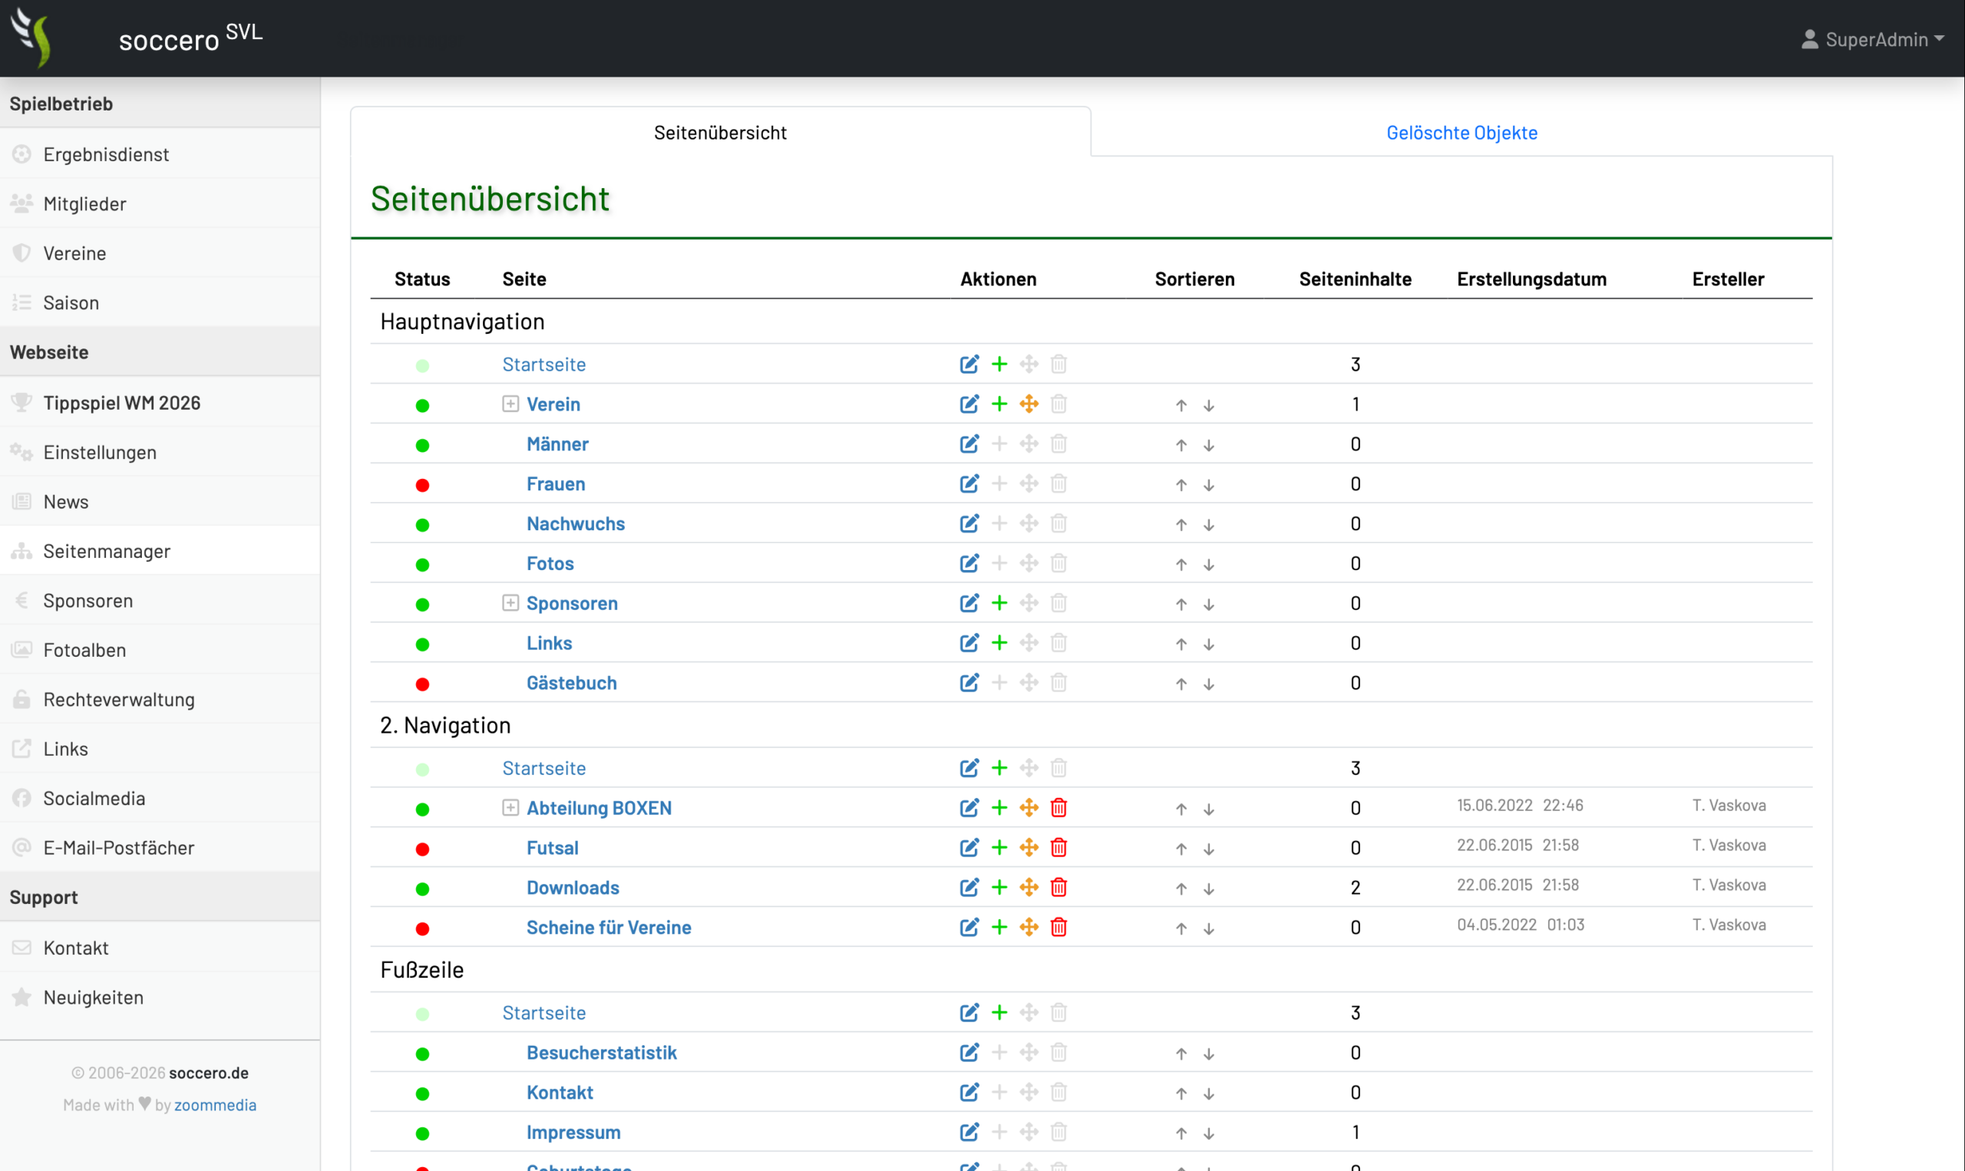
Task: Click edit pencil for Fotos
Action: 969,563
